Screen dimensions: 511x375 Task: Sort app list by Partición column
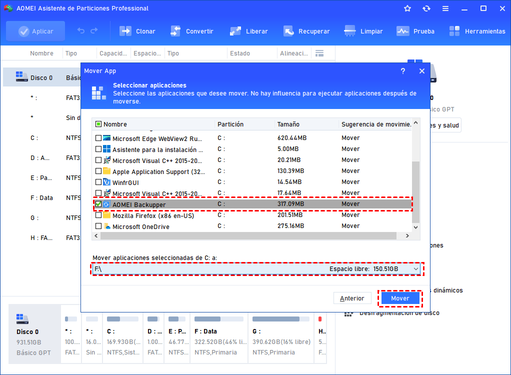[x=244, y=124]
